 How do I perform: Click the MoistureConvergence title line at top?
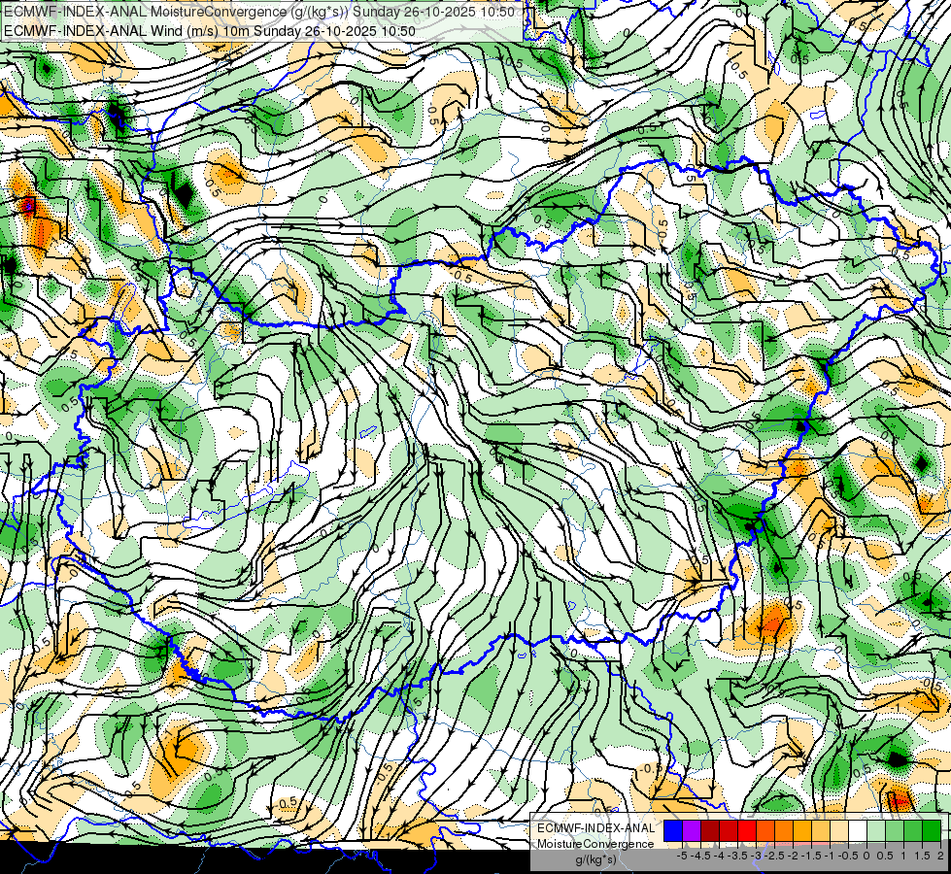pos(259,12)
